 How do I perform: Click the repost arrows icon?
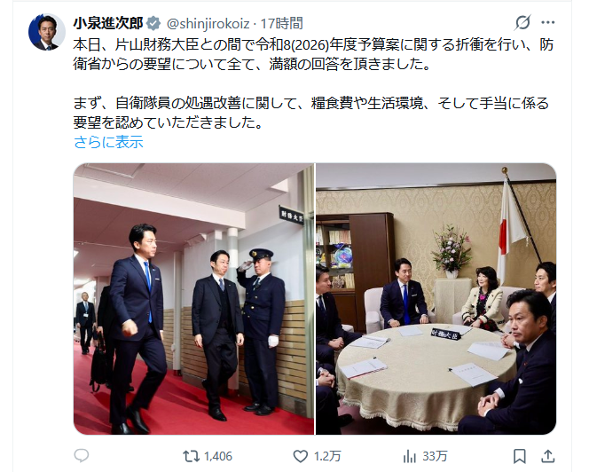click(191, 457)
